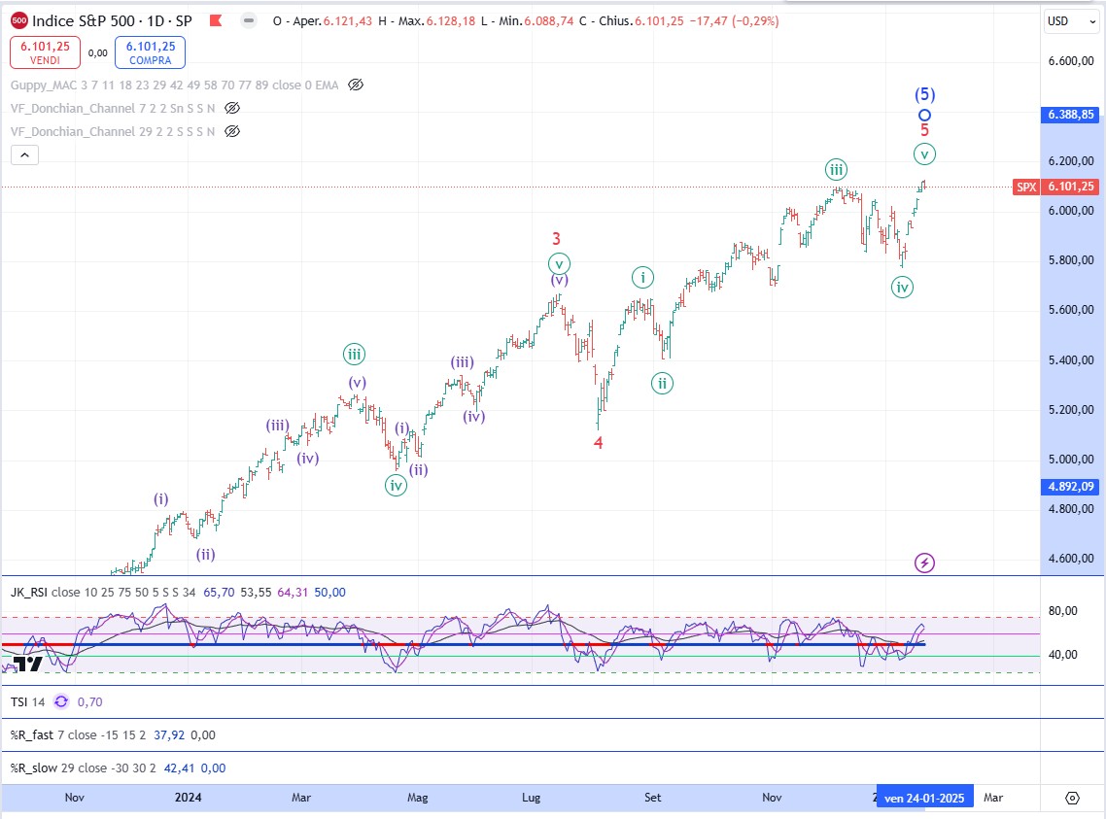The width and height of the screenshot is (1106, 819).
Task: Show the hidden VF_Donchian_Channel 29 indicator
Action: (x=232, y=132)
